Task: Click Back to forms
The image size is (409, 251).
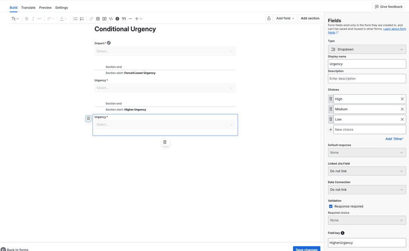Action: [x=15, y=249]
